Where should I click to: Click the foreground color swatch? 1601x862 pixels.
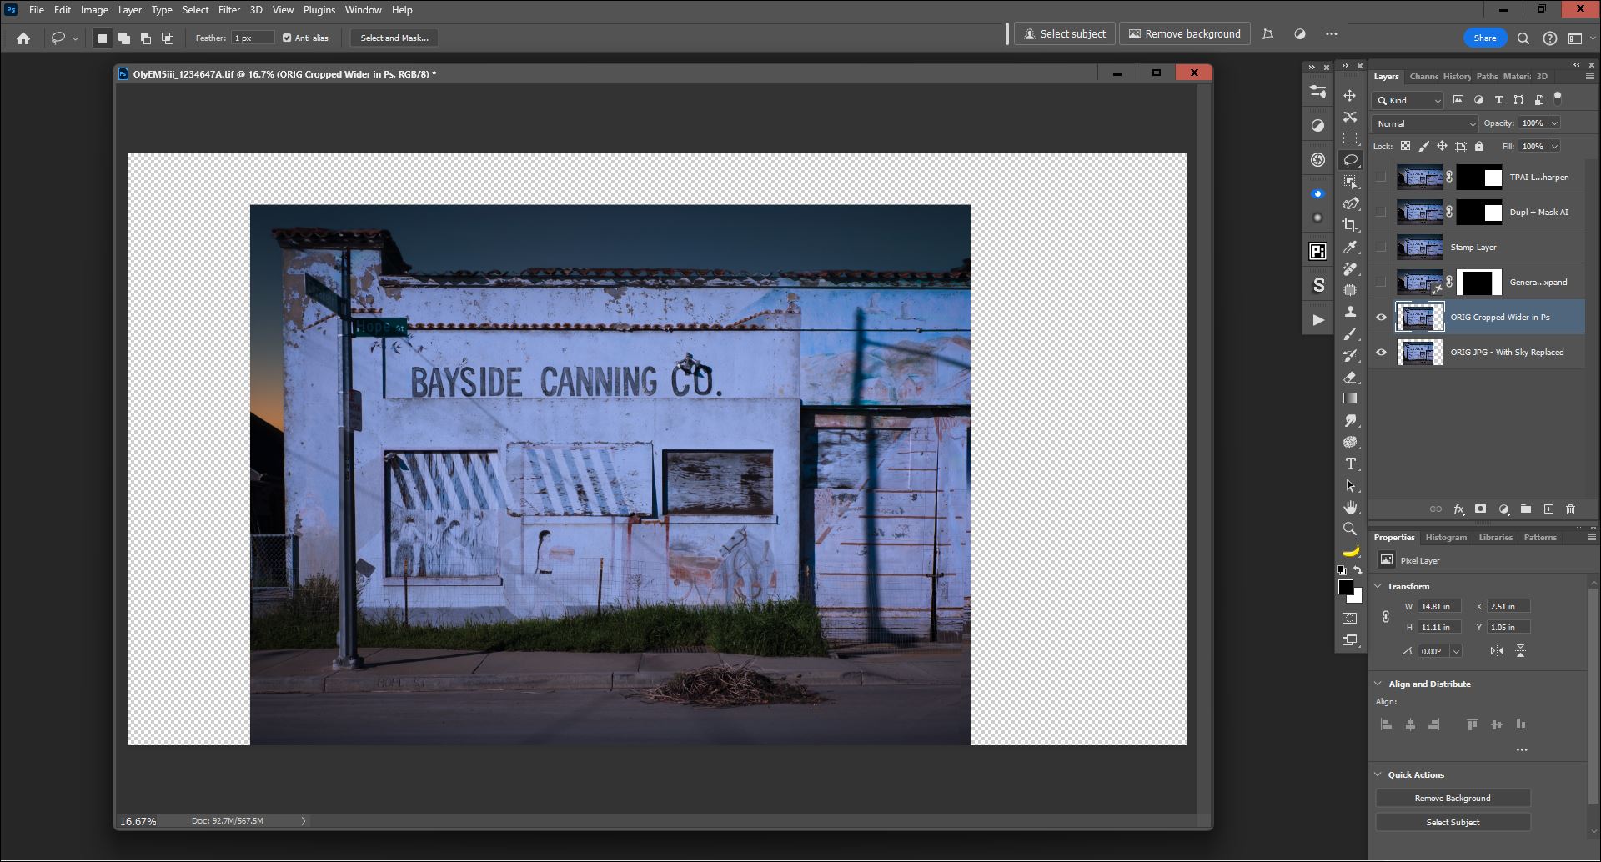coord(1345,587)
